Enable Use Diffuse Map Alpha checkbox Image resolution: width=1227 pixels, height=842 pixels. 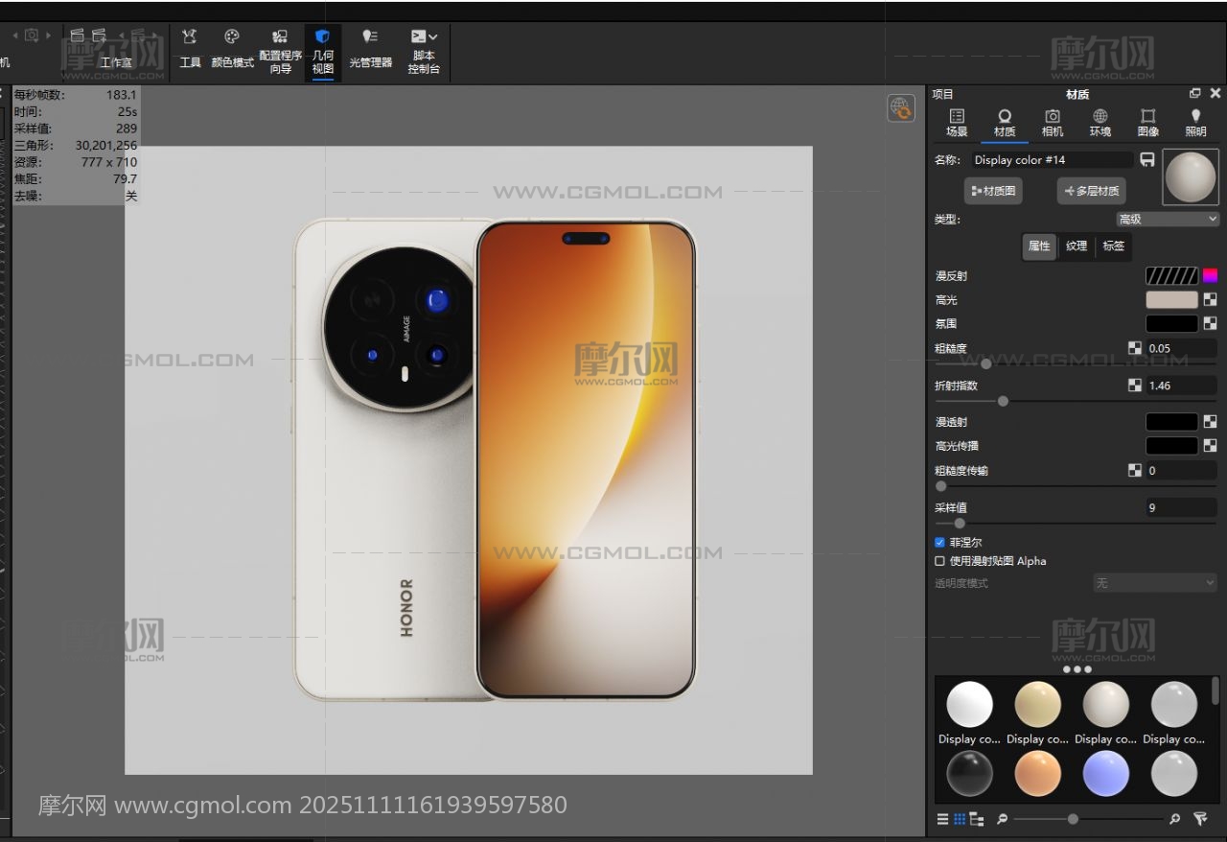coord(939,561)
